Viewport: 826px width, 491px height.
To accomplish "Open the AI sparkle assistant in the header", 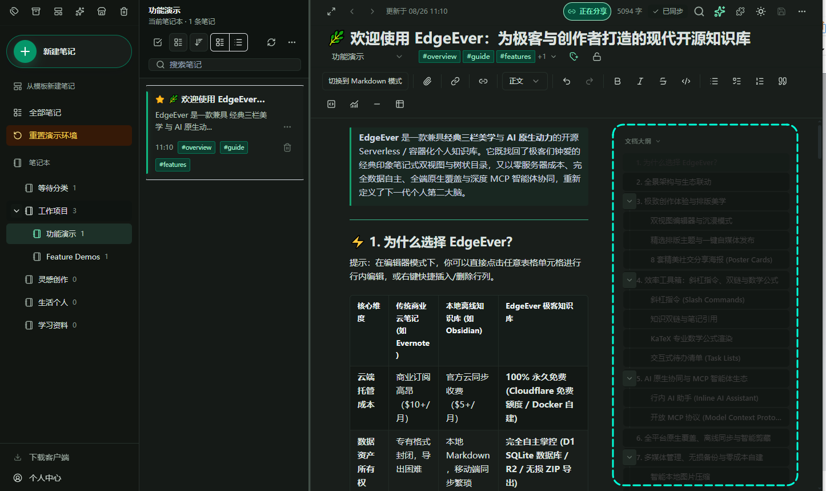I will (x=720, y=11).
